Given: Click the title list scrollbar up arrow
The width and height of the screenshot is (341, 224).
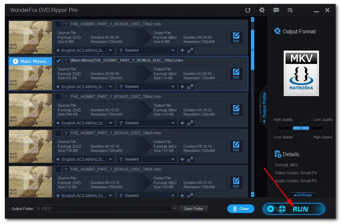Looking at the screenshot, I should [252, 20].
